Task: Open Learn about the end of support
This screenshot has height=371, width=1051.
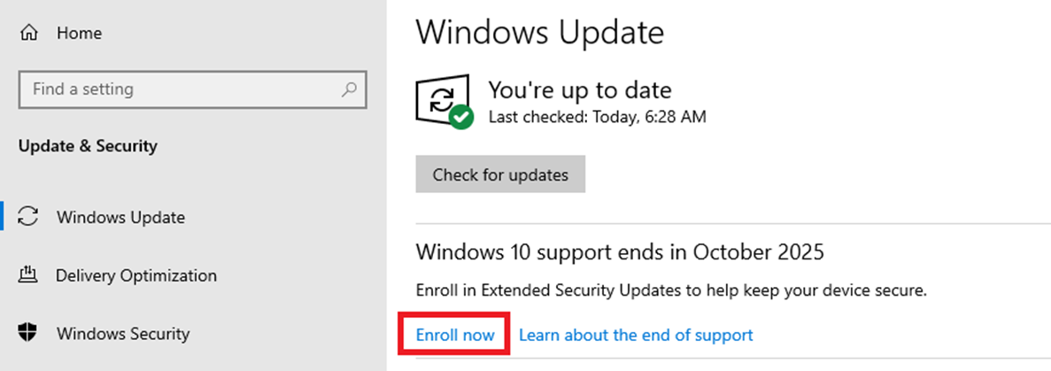Action: click(636, 335)
